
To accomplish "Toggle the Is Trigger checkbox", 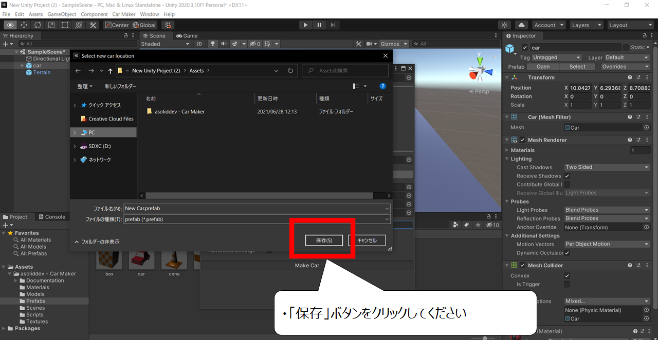I will coord(567,284).
